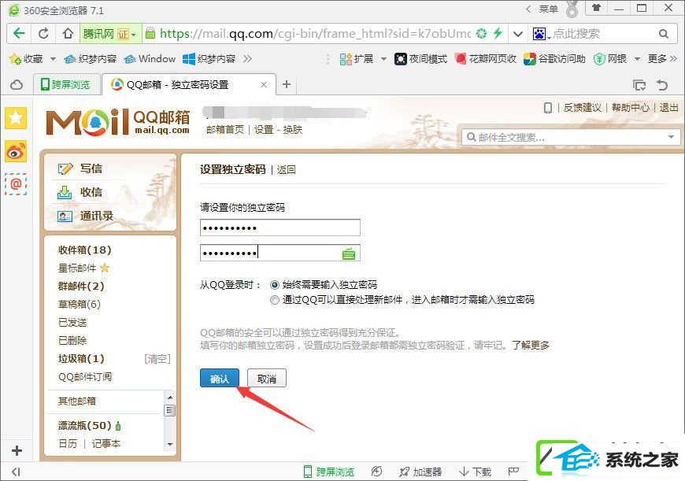The height and width of the screenshot is (481, 685).
Task: Open the 收藏 favorites star icon
Action: point(15,58)
